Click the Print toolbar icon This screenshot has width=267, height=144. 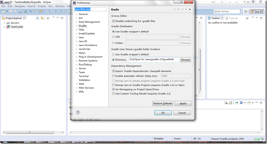click(x=20, y=11)
